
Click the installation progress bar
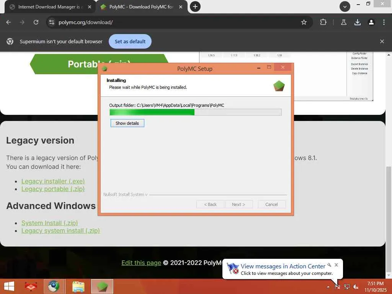(x=196, y=112)
